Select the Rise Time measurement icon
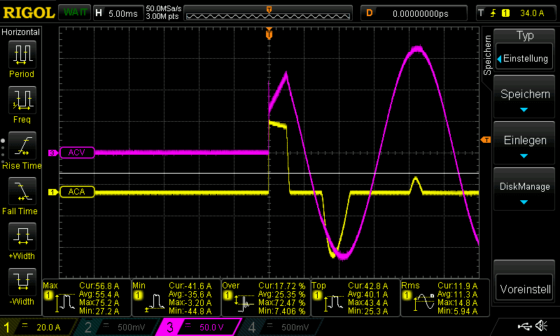Image resolution: width=560 pixels, height=336 pixels. point(22,146)
